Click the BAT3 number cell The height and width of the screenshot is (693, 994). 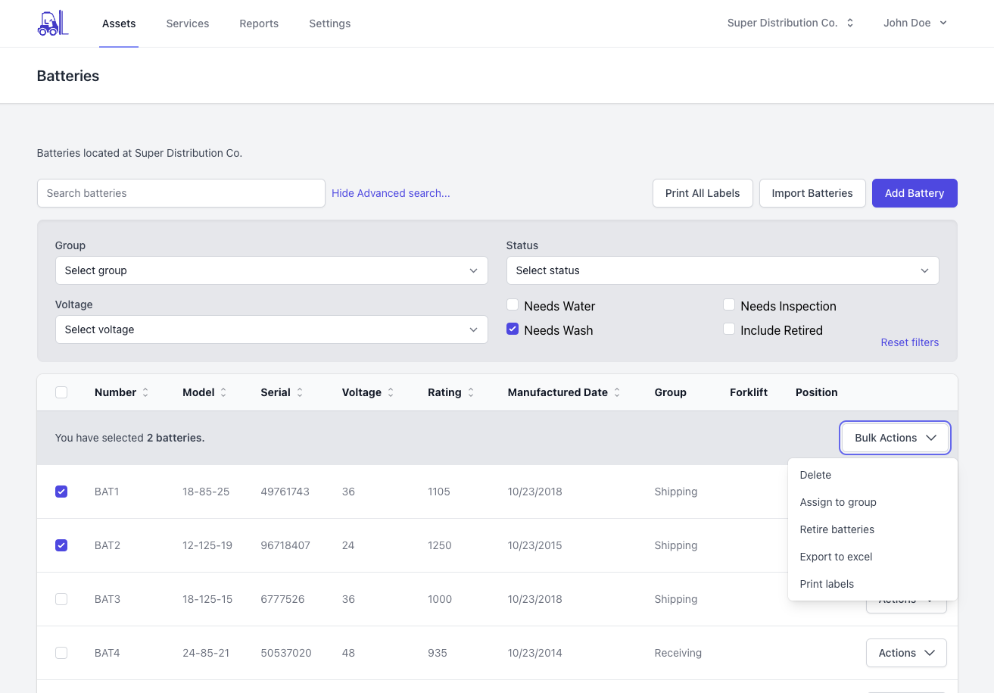coord(108,599)
